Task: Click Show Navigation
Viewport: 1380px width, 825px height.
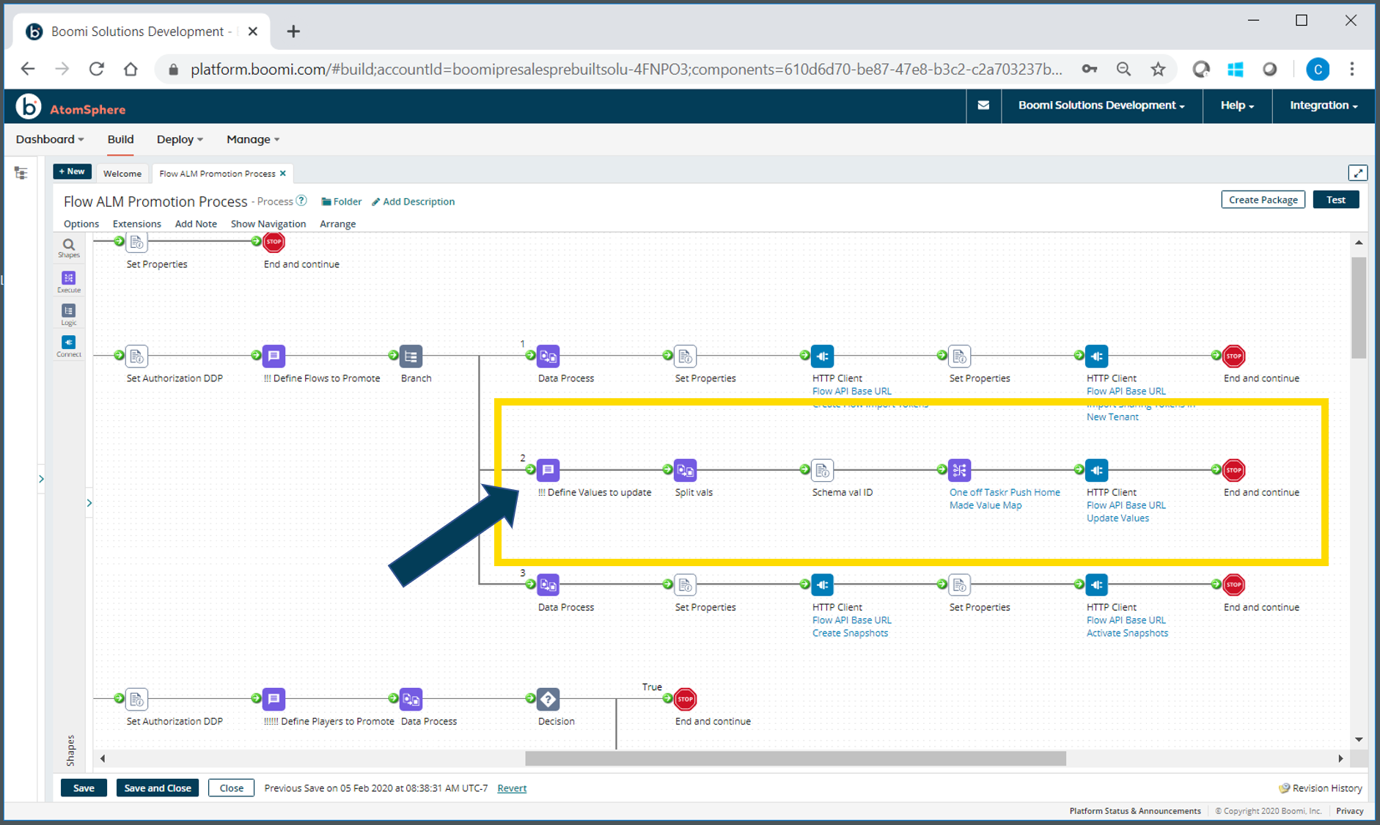Action: (x=268, y=224)
